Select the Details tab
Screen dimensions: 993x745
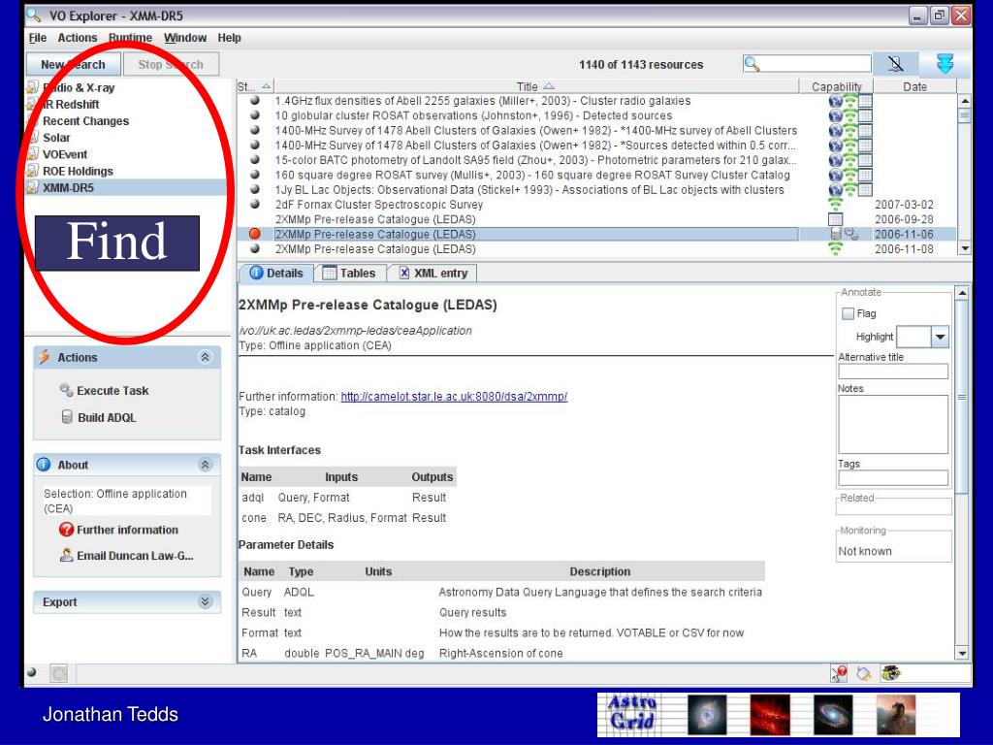click(276, 273)
